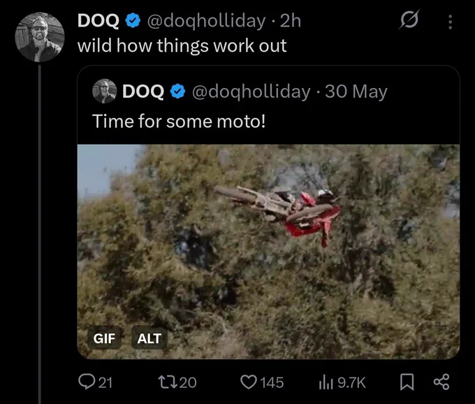Image resolution: width=475 pixels, height=404 pixels.
Task: Play the motocross GIF media
Action: pos(268,252)
